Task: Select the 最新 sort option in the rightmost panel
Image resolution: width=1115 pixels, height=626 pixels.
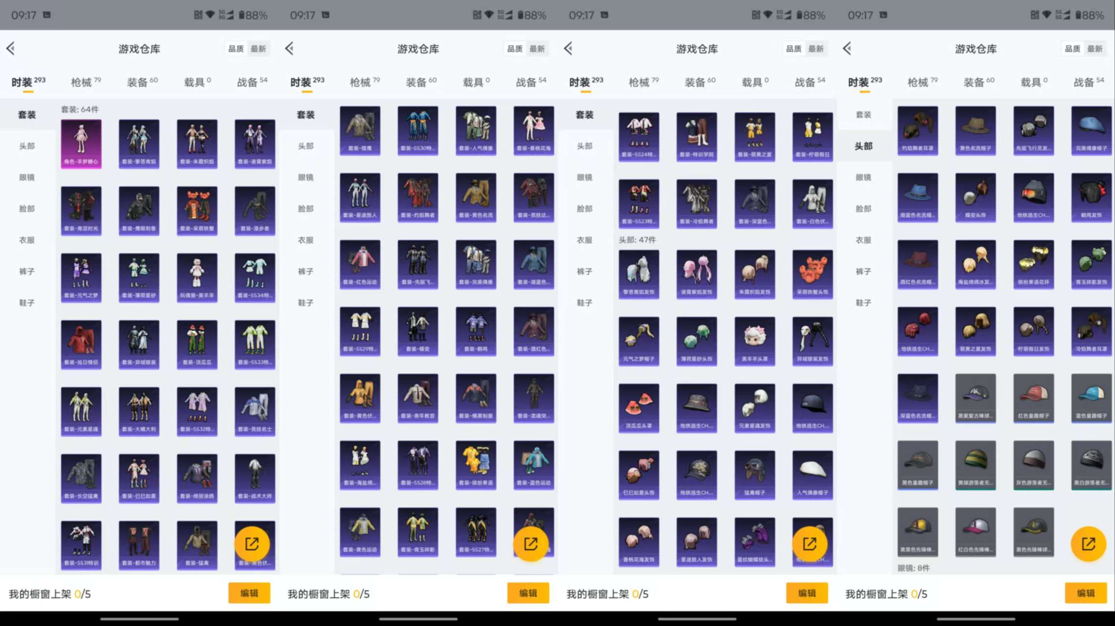Action: pyautogui.click(x=1095, y=48)
